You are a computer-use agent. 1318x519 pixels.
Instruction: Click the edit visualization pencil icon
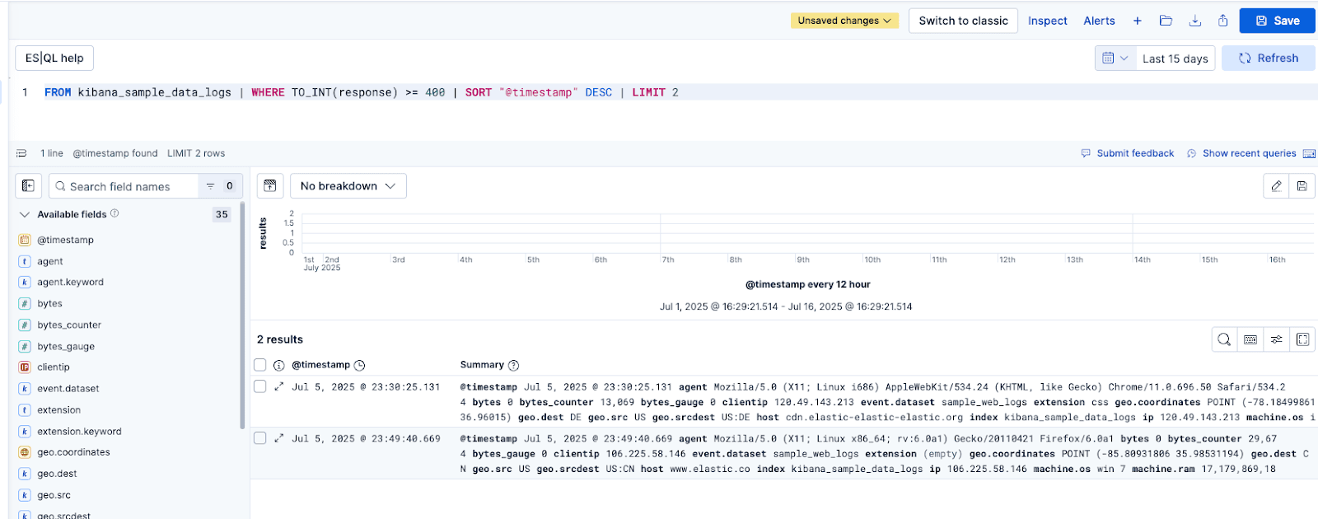click(x=1276, y=186)
